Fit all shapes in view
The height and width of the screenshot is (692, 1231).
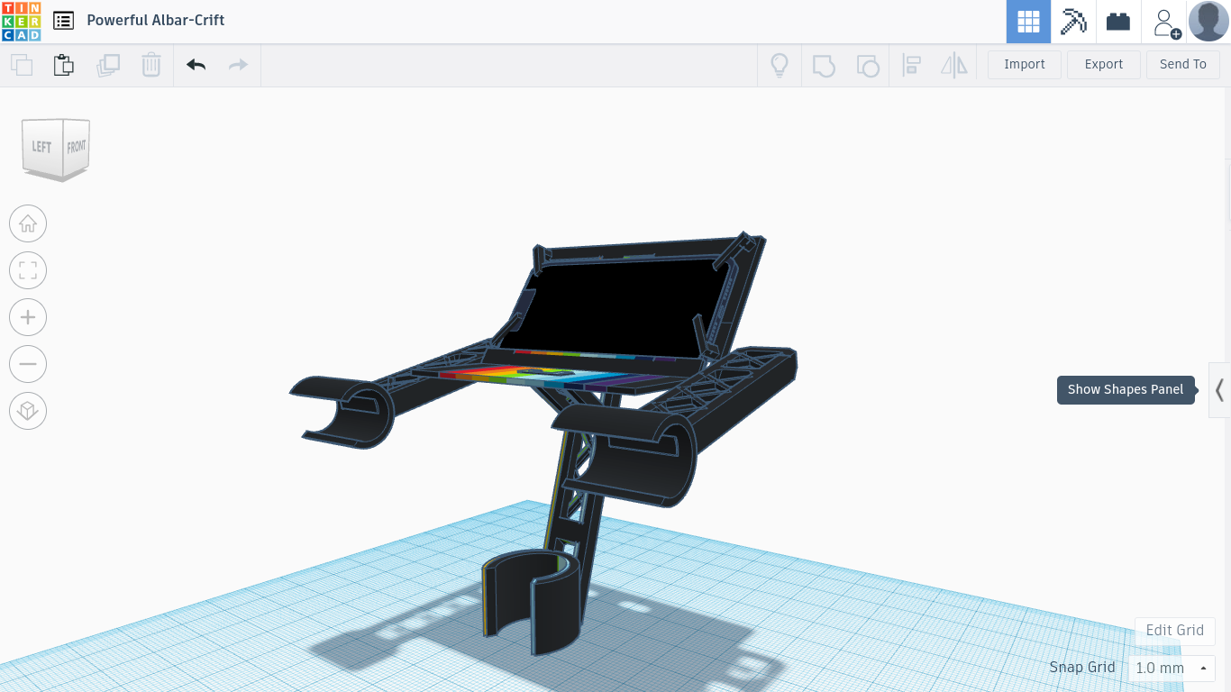click(28, 270)
